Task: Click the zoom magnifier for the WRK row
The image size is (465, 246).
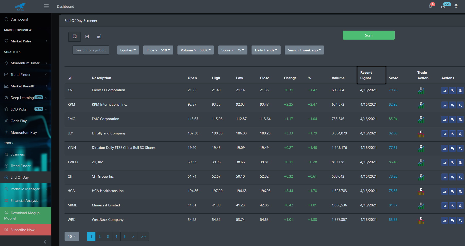Action: 460,220
